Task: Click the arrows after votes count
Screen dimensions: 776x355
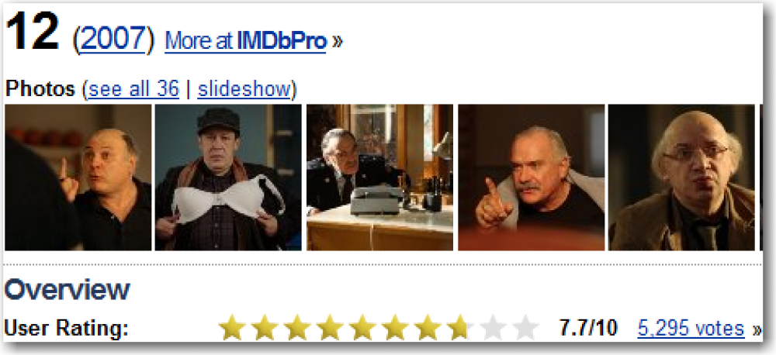Action: [x=757, y=329]
